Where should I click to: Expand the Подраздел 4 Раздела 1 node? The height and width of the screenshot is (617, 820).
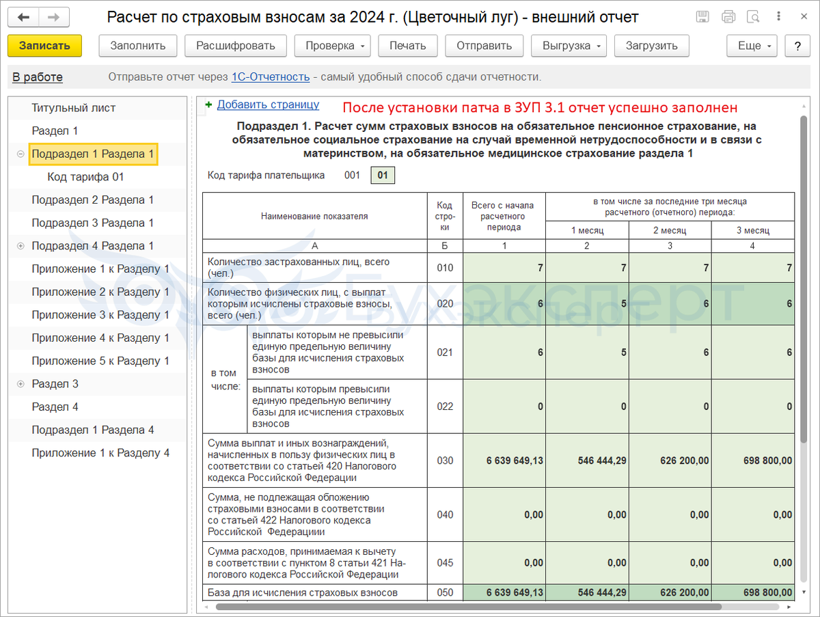20,246
